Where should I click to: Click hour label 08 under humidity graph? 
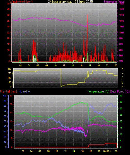point(48,151)
